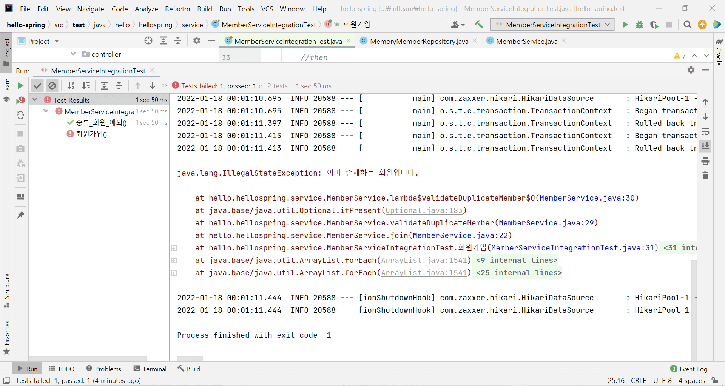Collapse the Test Results root node
The height and width of the screenshot is (386, 725).
[35, 100]
